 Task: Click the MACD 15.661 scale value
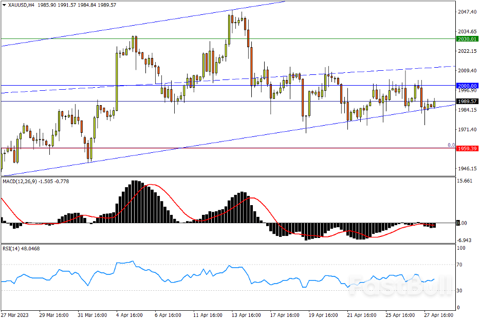click(466, 181)
